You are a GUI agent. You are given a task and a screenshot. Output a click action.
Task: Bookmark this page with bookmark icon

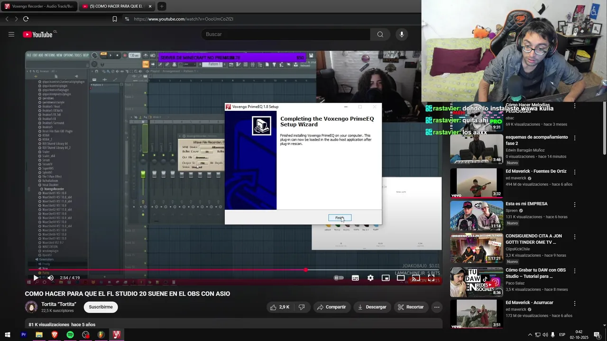(115, 19)
